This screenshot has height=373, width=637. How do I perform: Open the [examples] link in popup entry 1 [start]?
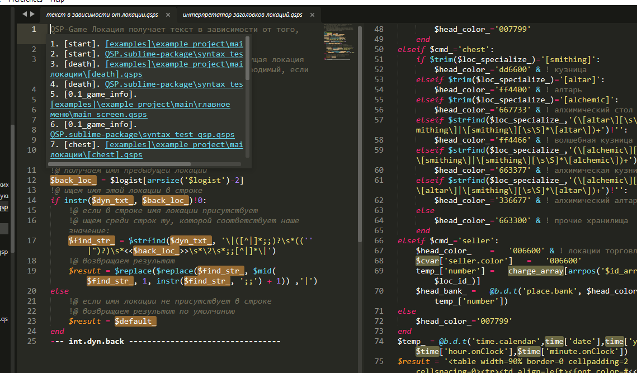174,44
